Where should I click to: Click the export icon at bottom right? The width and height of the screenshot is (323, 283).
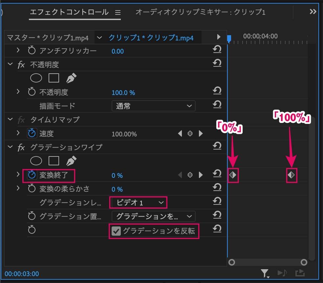(300, 273)
